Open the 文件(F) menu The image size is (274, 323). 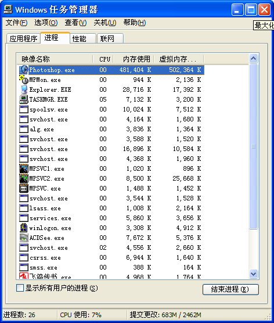[16, 23]
